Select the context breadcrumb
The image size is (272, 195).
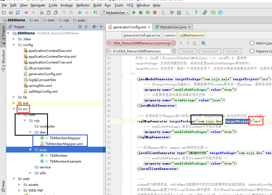tap(170, 35)
